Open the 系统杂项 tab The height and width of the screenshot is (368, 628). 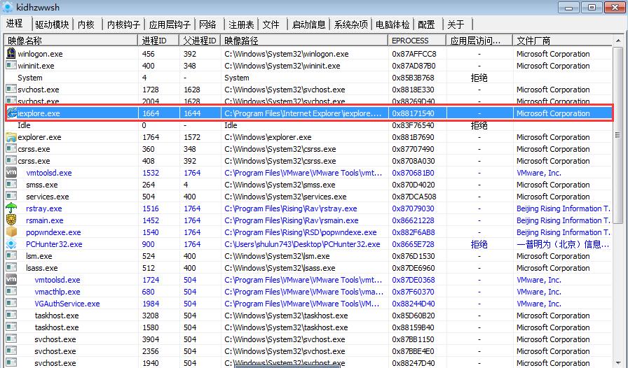click(x=351, y=24)
